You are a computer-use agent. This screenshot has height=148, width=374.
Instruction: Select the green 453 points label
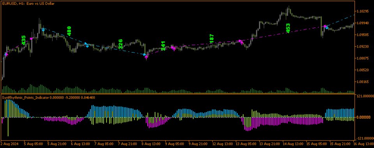(288, 28)
